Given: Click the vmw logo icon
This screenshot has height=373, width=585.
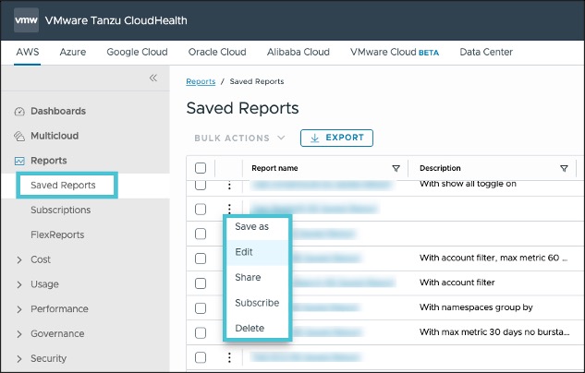Looking at the screenshot, I should (26, 20).
